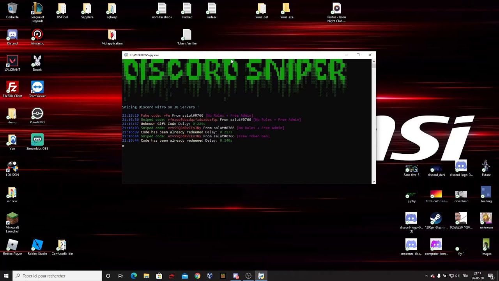499x281 pixels.
Task: Select the computer-icon... image file
Action: click(x=436, y=247)
